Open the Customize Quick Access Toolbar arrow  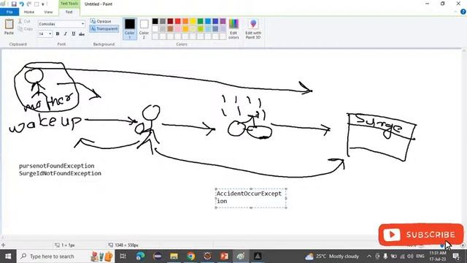[43, 4]
